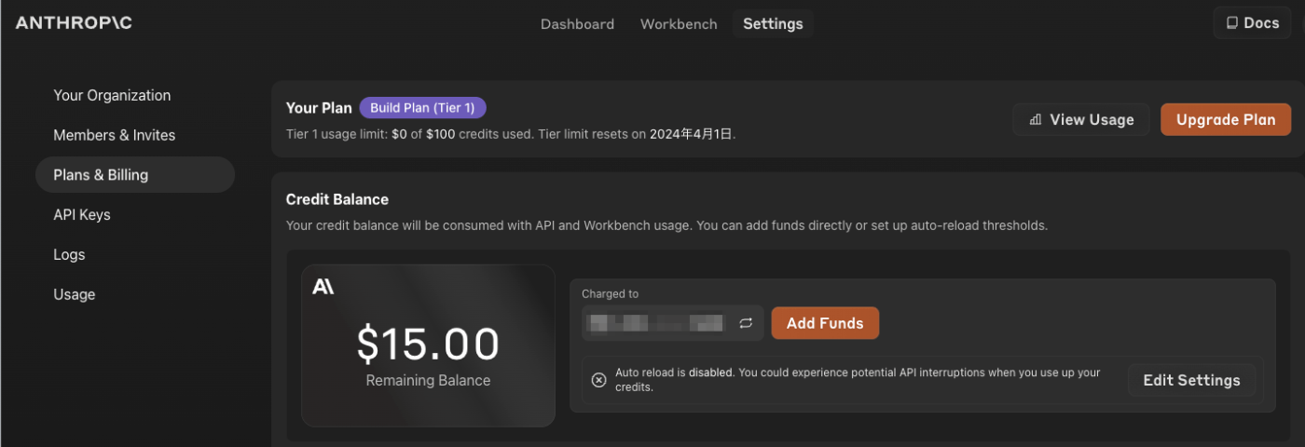The height and width of the screenshot is (447, 1305).
Task: Open Your Organization in the sidebar
Action: pyautogui.click(x=112, y=95)
